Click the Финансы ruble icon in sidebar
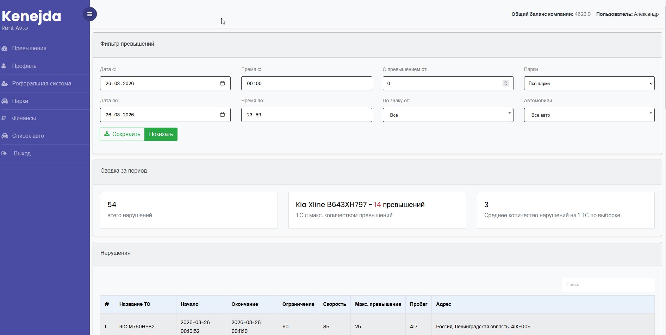Image resolution: width=666 pixels, height=335 pixels. coord(4,118)
